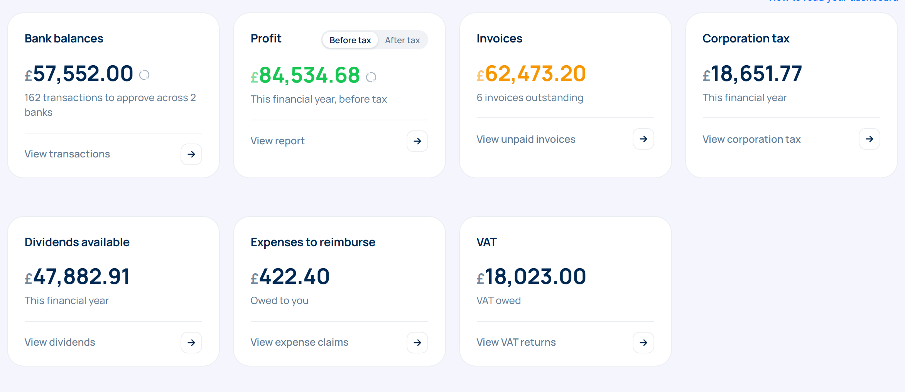The height and width of the screenshot is (392, 905).
Task: Click the 'Profit' card heading
Action: [x=266, y=39]
